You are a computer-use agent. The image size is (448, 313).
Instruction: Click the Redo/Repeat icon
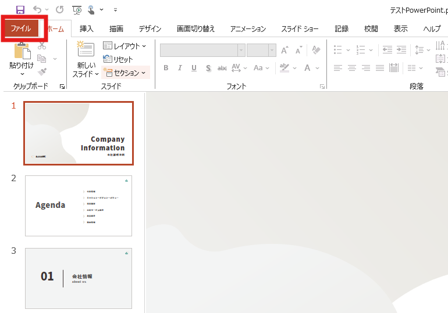(x=59, y=10)
